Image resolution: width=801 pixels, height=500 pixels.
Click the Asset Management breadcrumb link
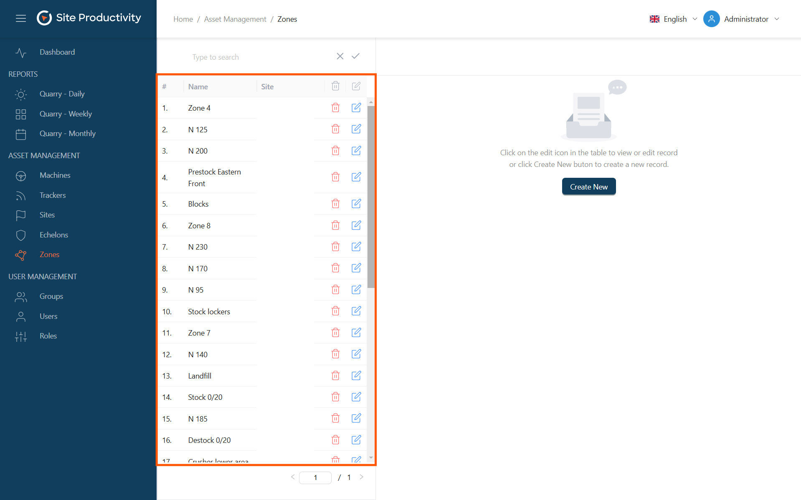[235, 19]
